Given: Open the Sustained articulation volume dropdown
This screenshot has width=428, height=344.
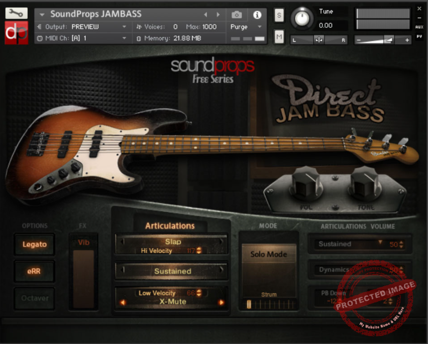Looking at the screenshot, I should (380, 242).
